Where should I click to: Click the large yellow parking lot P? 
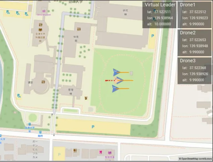click(x=93, y=127)
